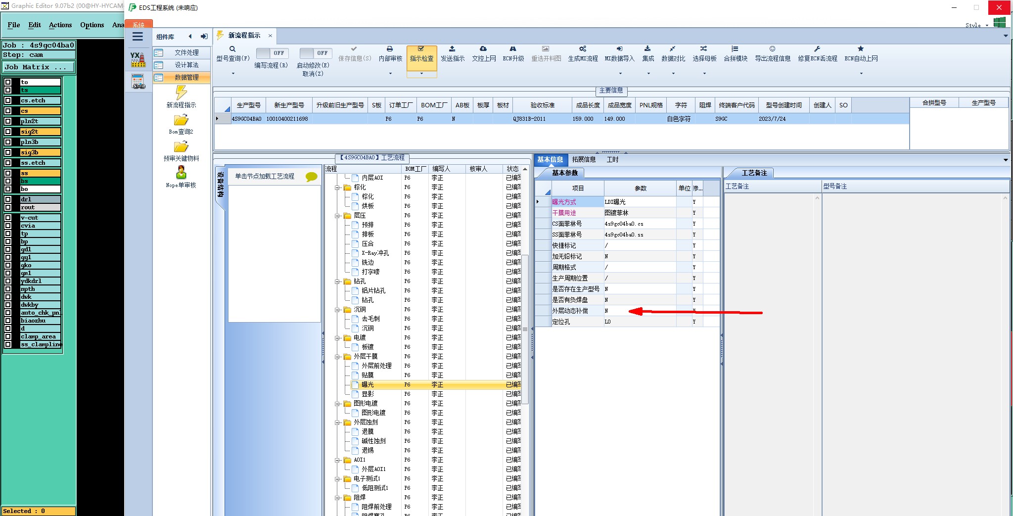Click the calculator icon in left strip

point(138,81)
